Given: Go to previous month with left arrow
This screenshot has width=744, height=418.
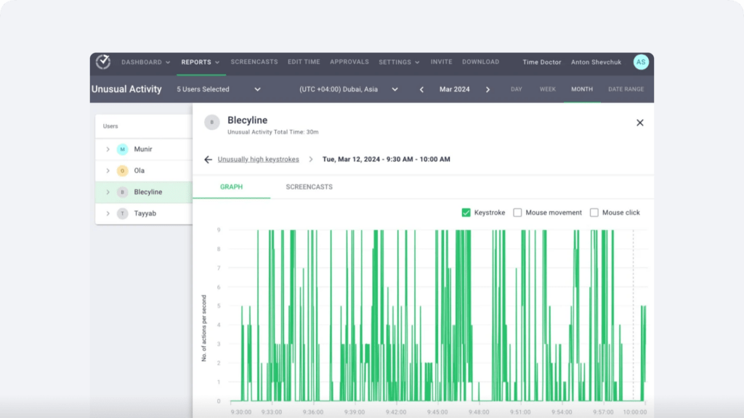Looking at the screenshot, I should (421, 89).
